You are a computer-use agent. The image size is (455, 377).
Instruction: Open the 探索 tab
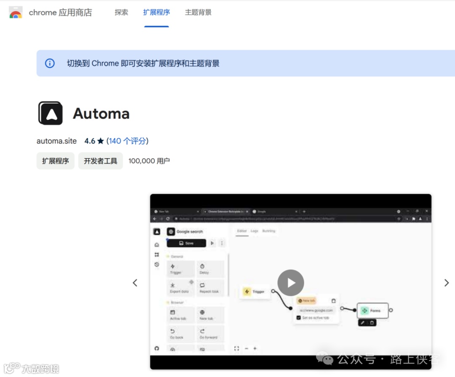click(x=121, y=13)
